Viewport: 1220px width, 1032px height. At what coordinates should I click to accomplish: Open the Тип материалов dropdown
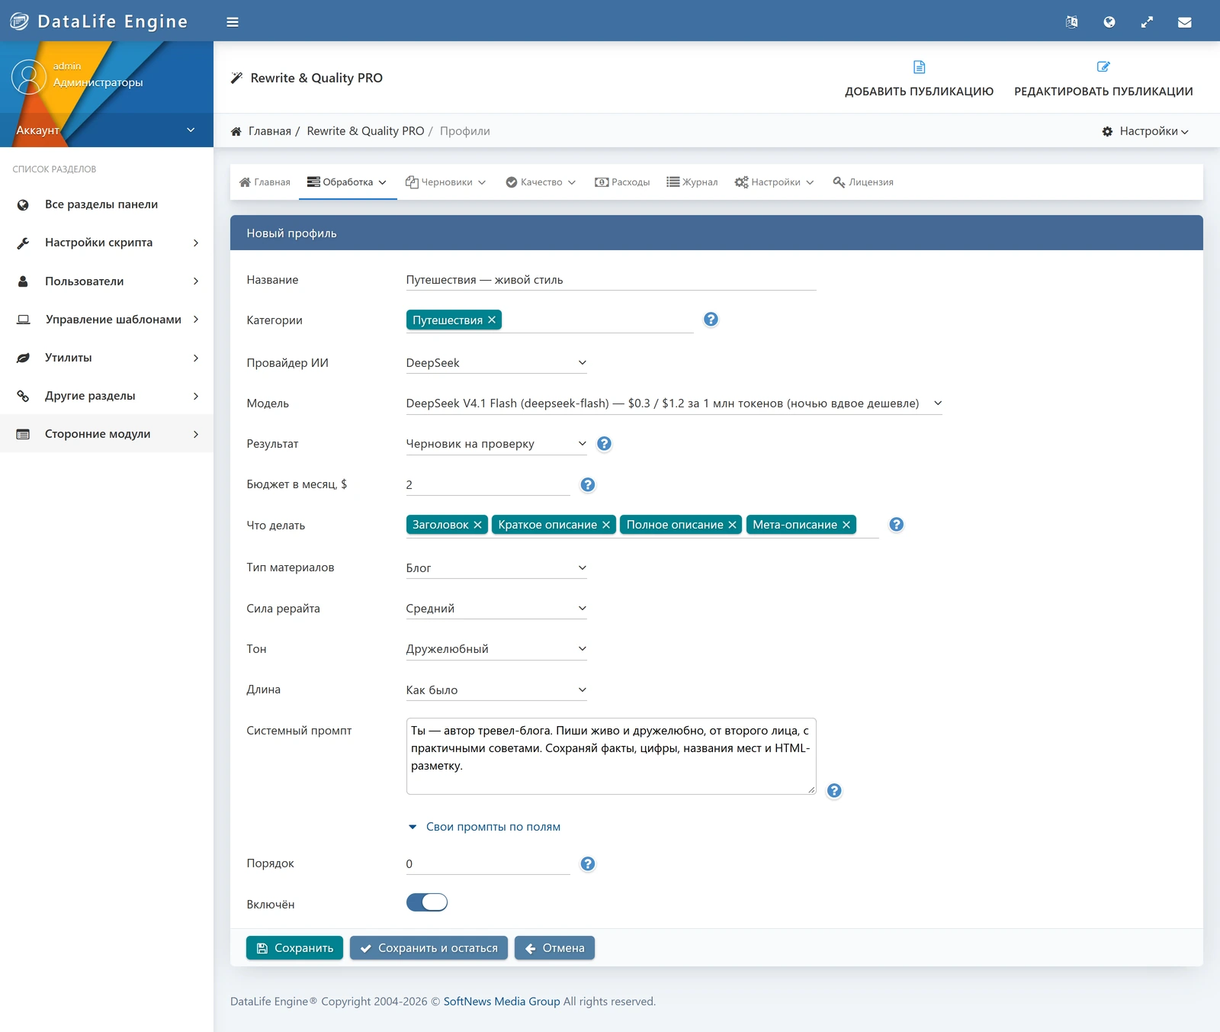(496, 568)
